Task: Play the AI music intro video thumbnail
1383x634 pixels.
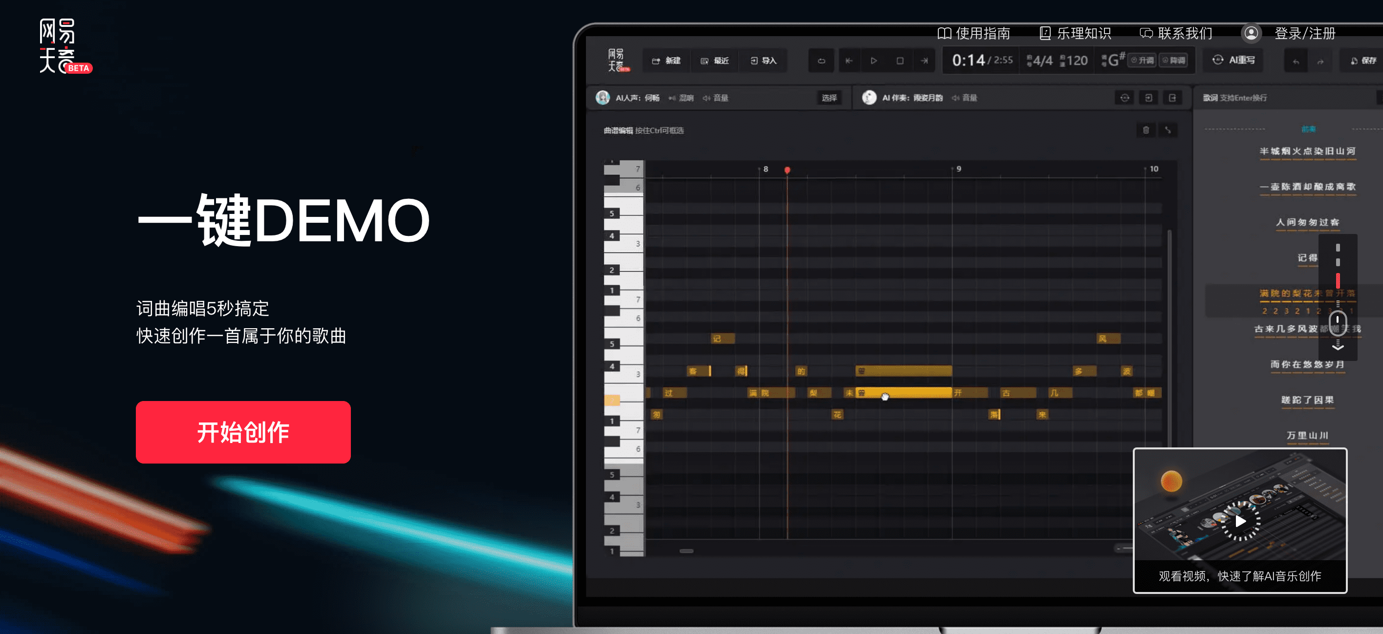Action: (x=1240, y=520)
